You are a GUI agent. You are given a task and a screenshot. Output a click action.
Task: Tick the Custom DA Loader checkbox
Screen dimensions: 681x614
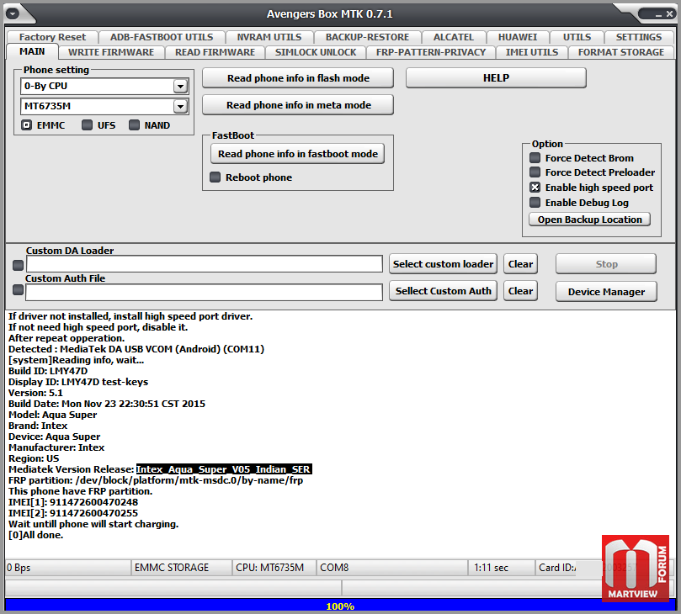point(18,265)
